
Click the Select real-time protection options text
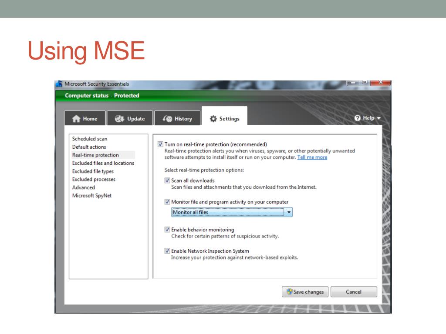click(204, 170)
